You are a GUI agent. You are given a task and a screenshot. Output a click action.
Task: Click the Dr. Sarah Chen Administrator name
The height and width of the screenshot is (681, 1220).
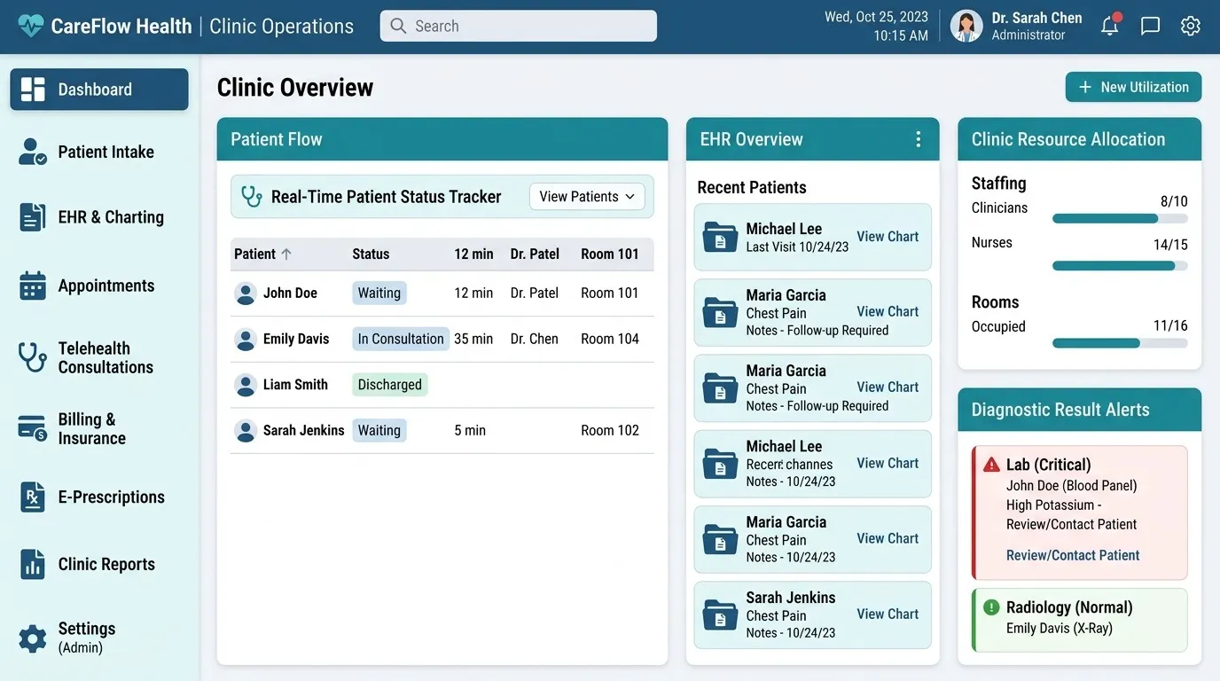click(x=1036, y=26)
